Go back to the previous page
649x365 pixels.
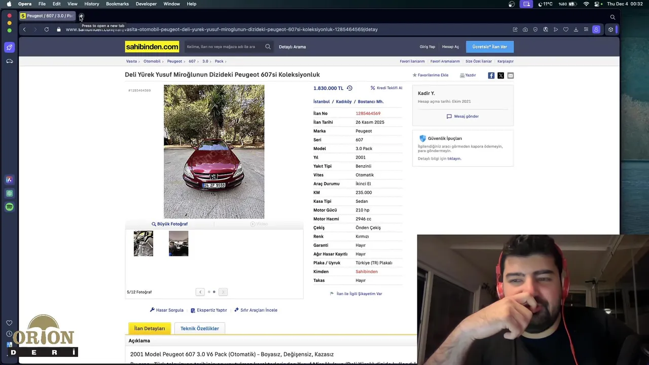(x=24, y=29)
